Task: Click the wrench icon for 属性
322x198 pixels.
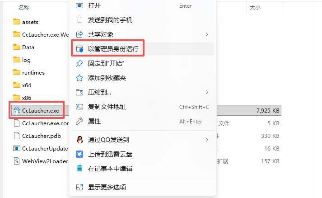Action: tap(79, 121)
